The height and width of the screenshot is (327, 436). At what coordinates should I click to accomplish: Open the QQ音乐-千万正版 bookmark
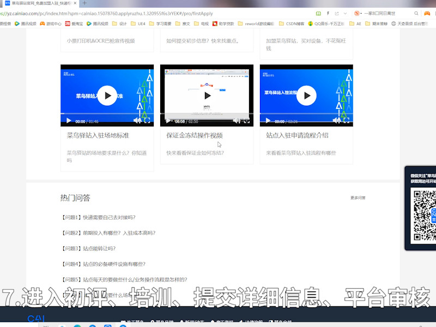(326, 23)
